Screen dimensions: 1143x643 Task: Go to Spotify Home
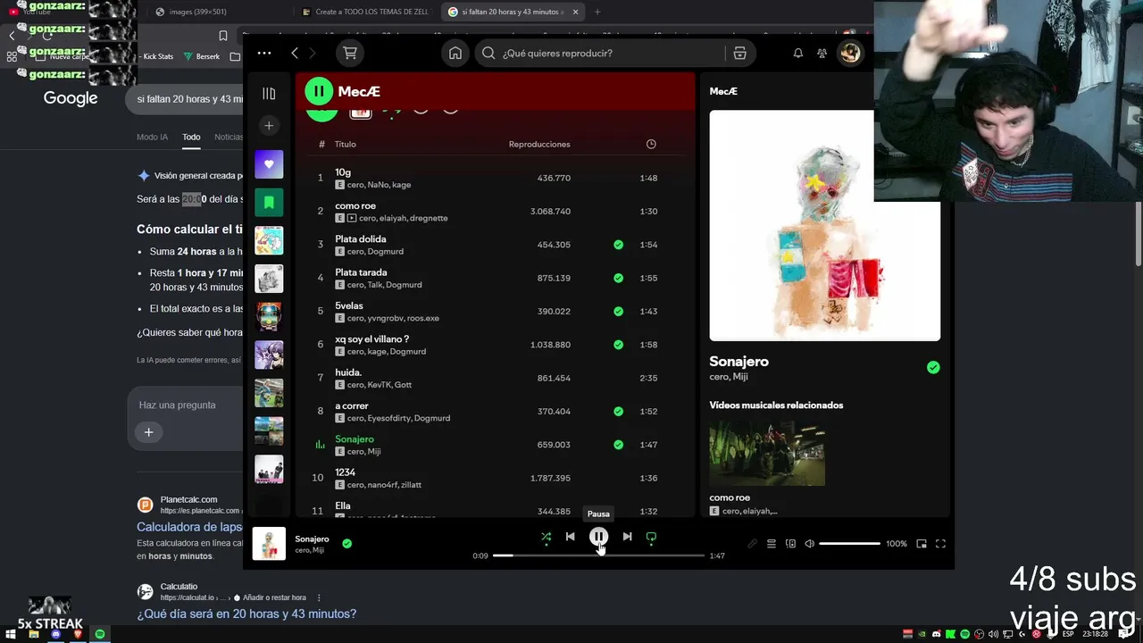(455, 54)
